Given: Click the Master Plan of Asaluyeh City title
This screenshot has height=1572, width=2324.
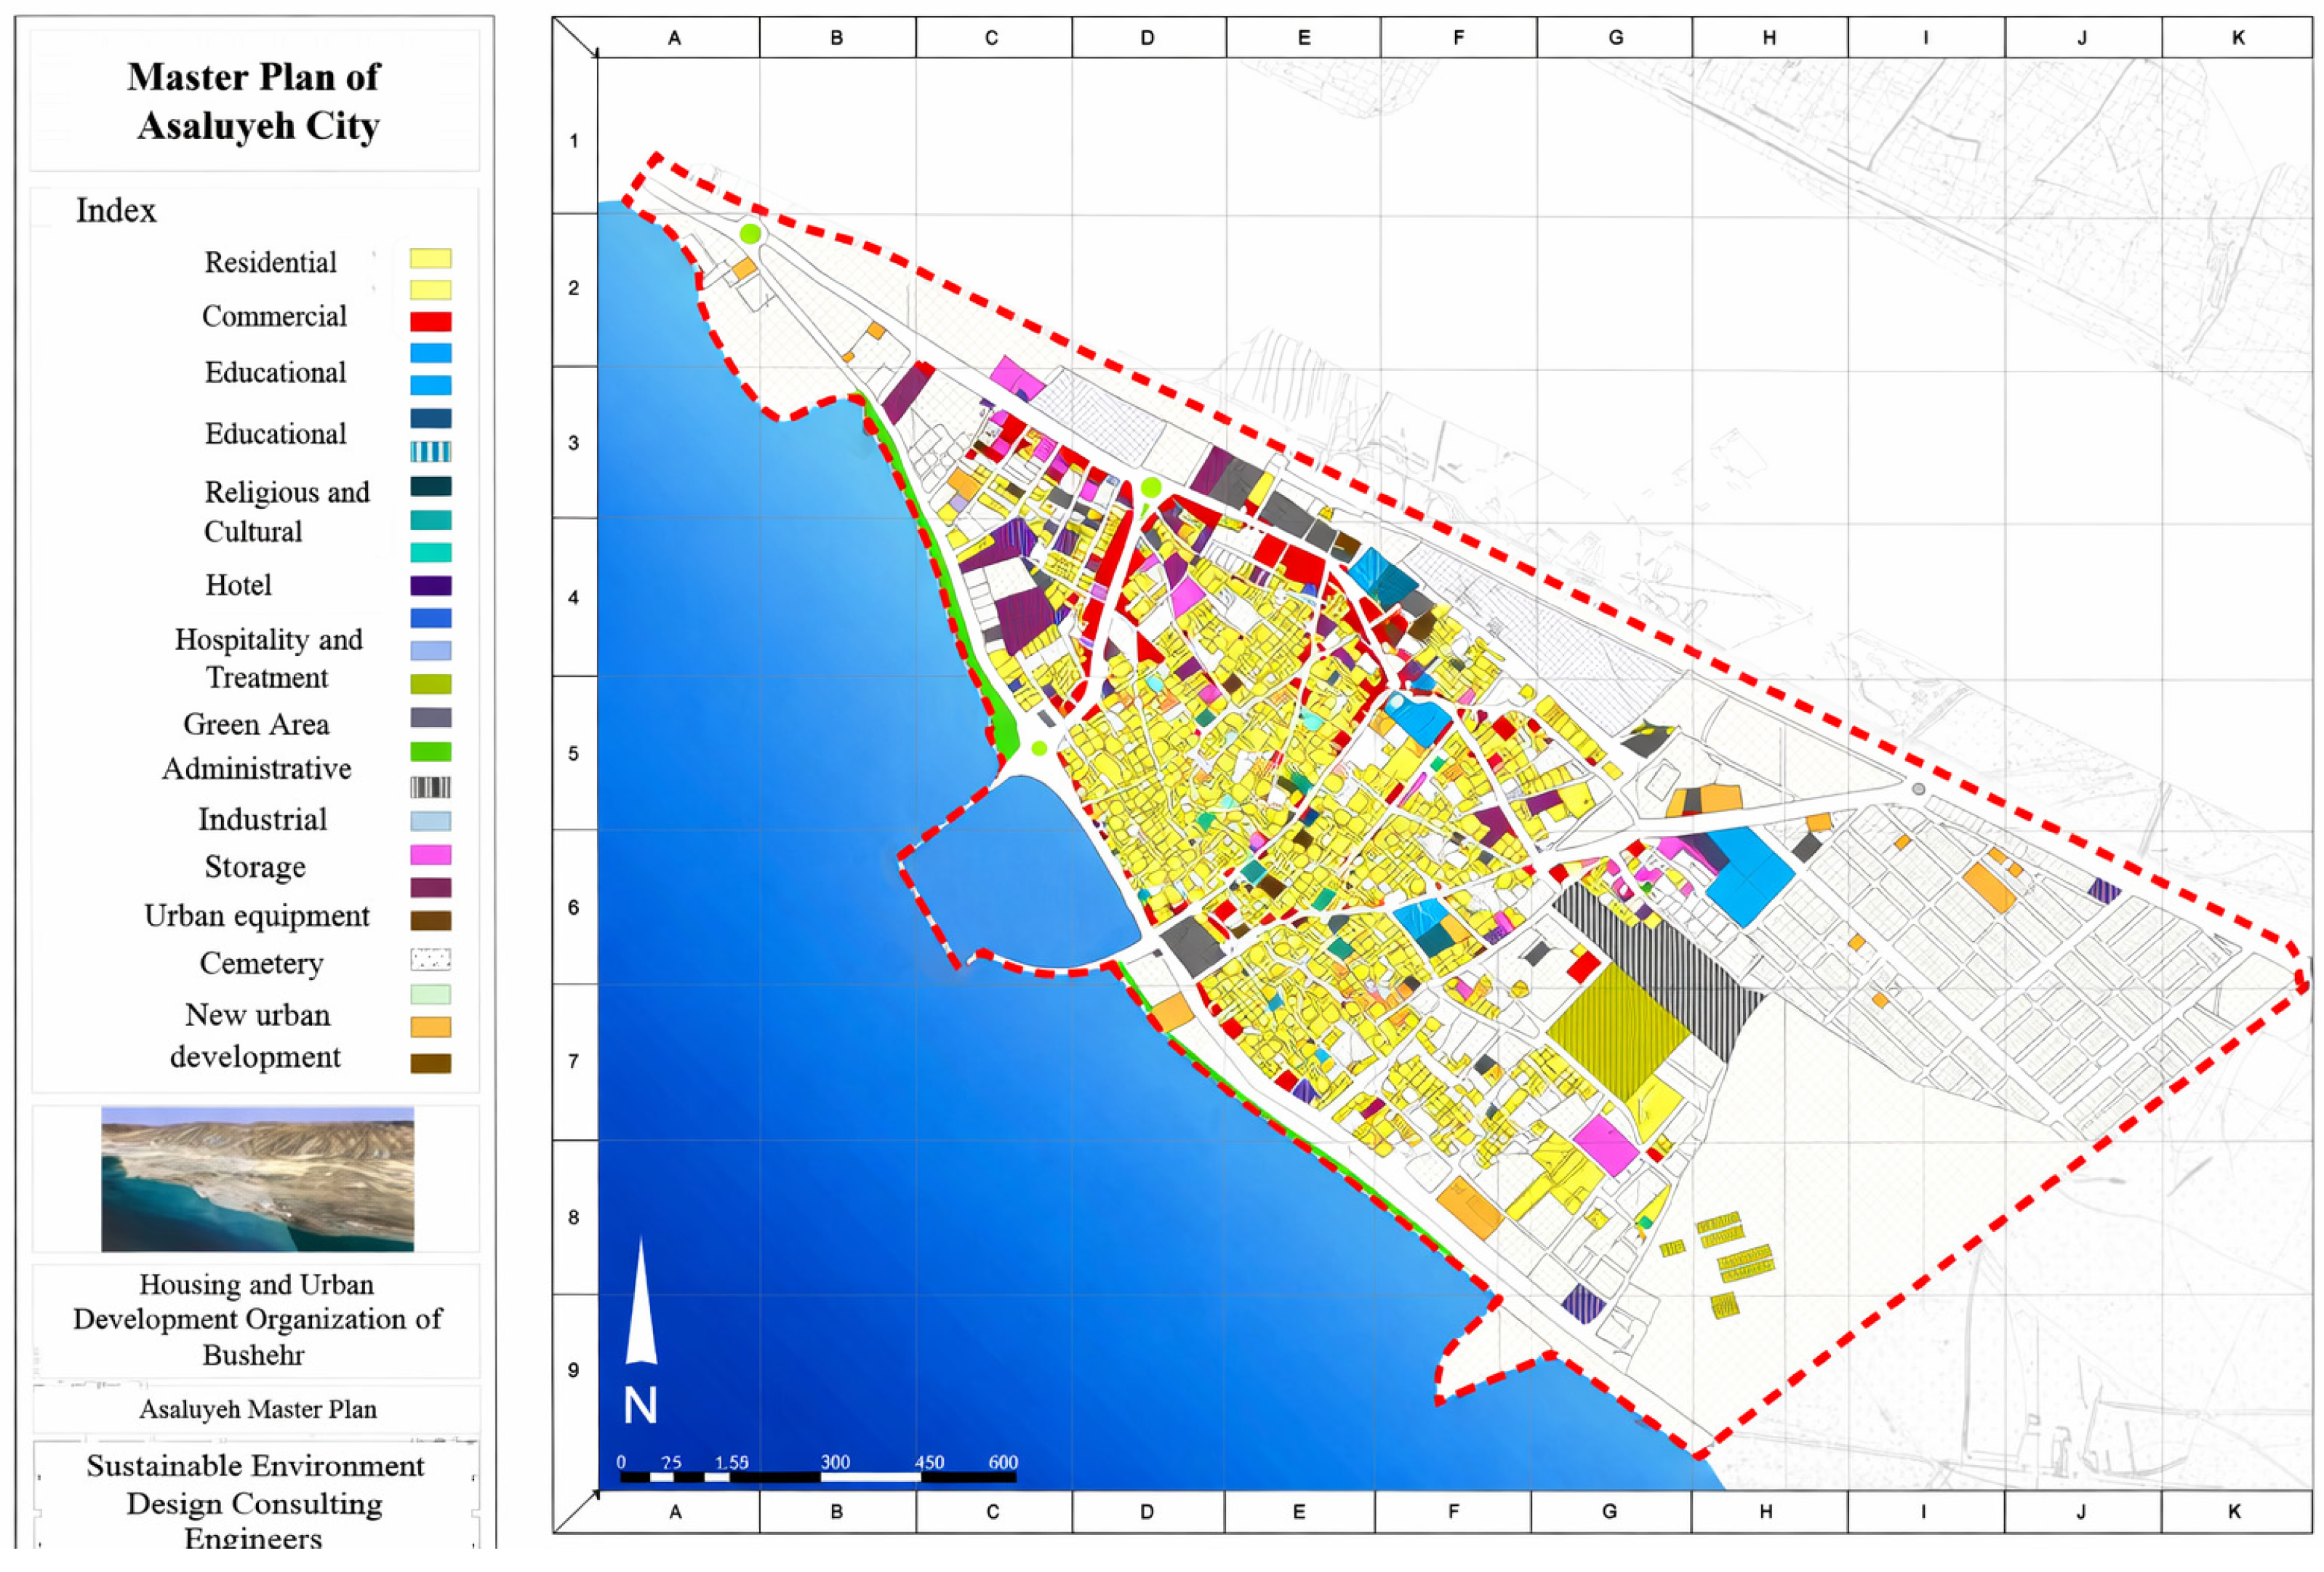Looking at the screenshot, I should [x=255, y=101].
